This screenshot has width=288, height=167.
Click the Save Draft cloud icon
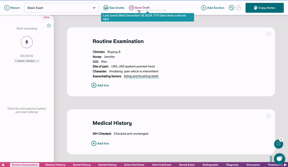(131, 8)
